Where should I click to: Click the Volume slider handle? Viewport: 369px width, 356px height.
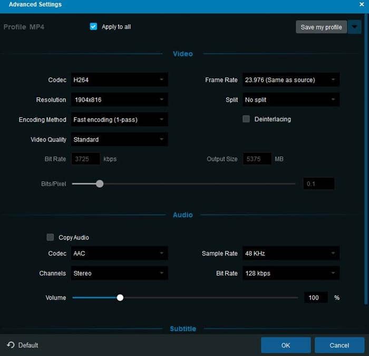pyautogui.click(x=120, y=297)
